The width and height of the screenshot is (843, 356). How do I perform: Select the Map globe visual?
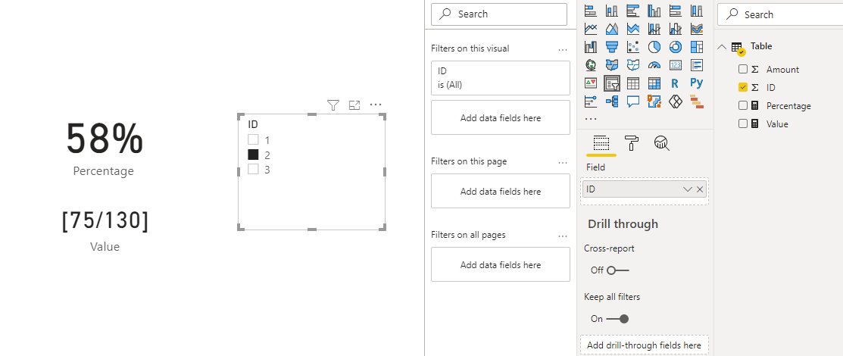click(x=591, y=65)
